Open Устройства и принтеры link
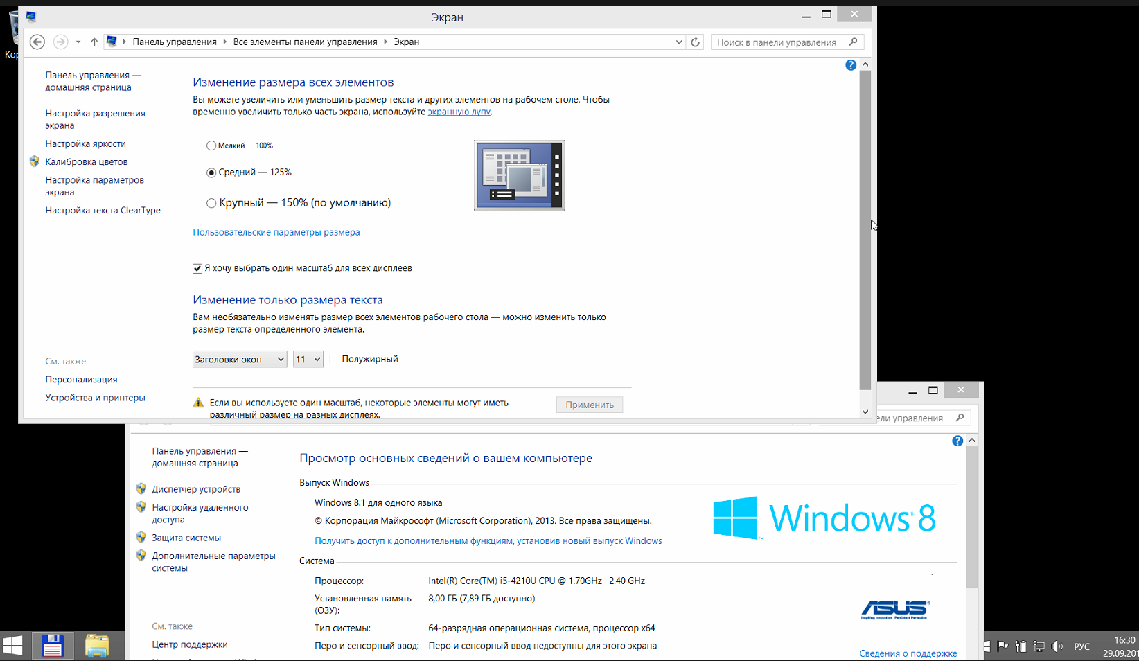The width and height of the screenshot is (1139, 661). (96, 398)
